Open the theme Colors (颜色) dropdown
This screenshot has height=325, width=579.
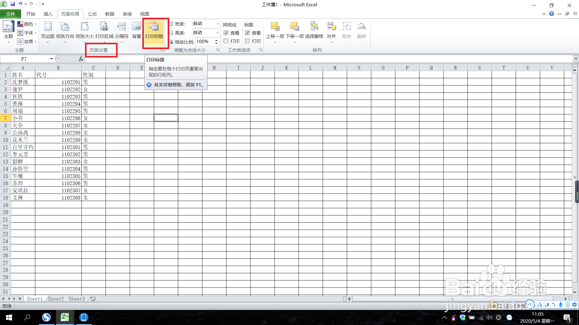click(x=29, y=24)
